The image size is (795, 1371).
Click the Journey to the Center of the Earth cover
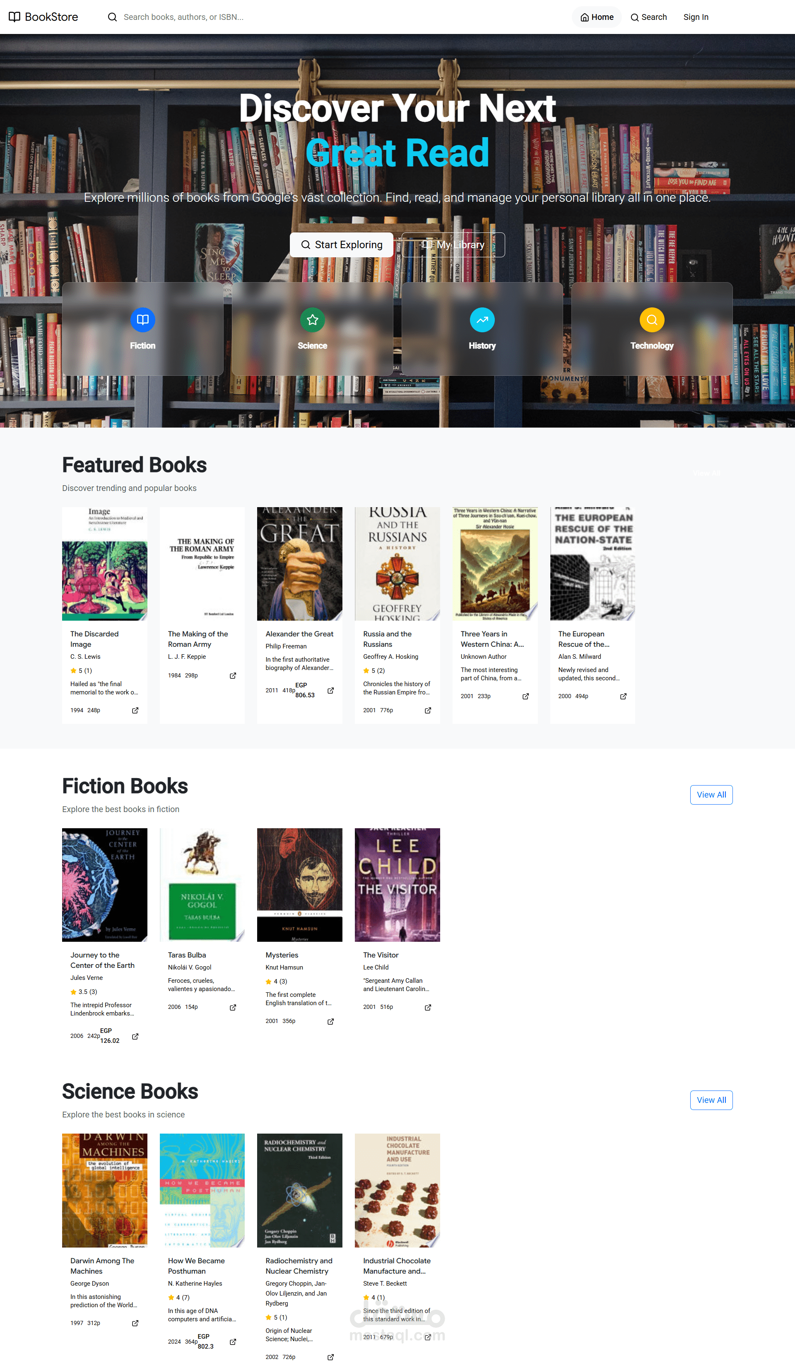(x=104, y=885)
